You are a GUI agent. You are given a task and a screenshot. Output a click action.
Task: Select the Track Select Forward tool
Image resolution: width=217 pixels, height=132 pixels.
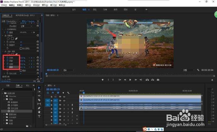point(39,92)
